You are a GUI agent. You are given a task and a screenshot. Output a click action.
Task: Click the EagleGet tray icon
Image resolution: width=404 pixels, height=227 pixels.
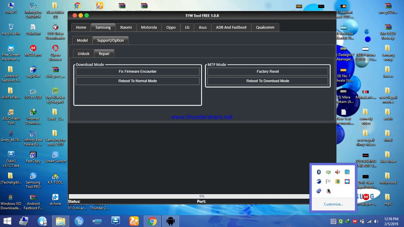click(319, 182)
